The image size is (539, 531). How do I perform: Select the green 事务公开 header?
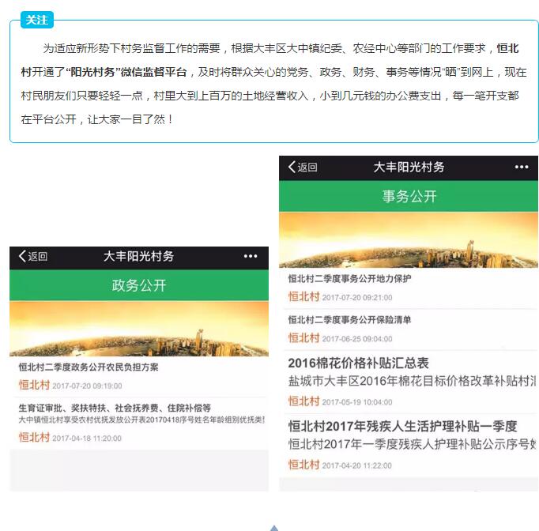click(409, 196)
